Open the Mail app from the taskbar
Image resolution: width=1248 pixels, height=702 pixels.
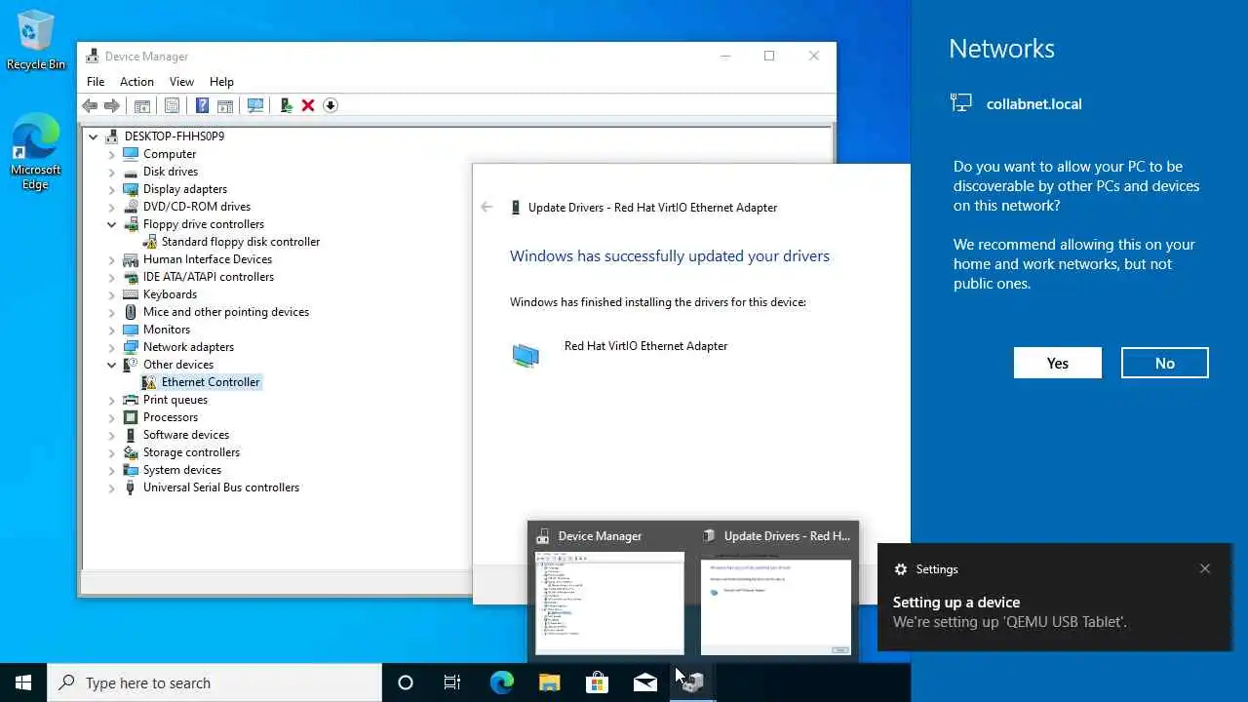pos(644,683)
